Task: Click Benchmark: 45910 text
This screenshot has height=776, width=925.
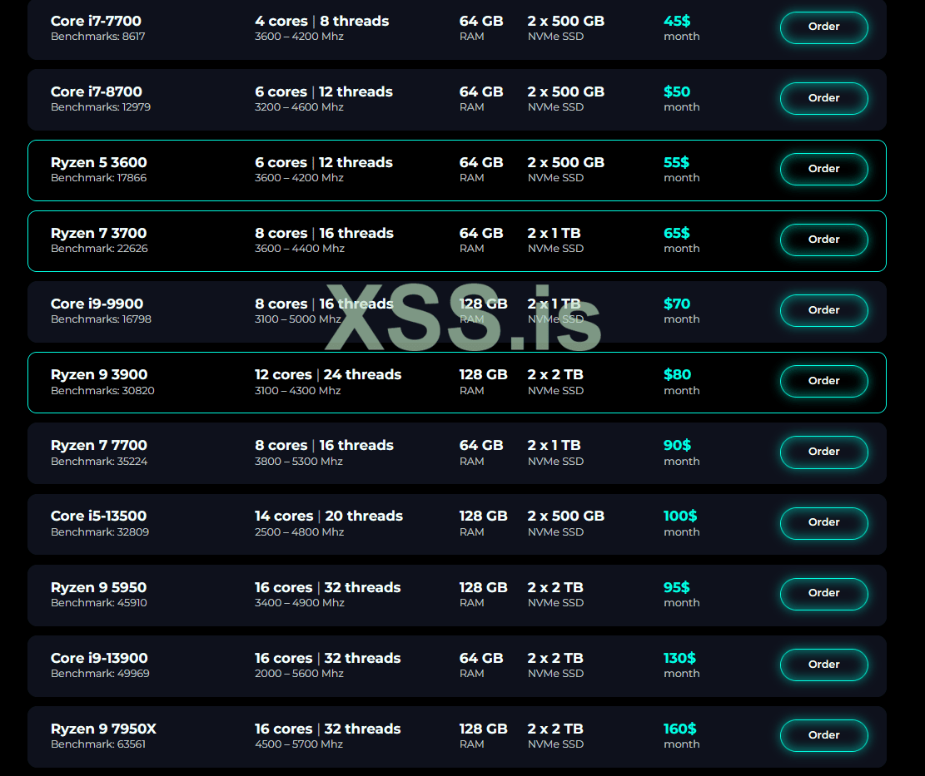Action: click(99, 603)
